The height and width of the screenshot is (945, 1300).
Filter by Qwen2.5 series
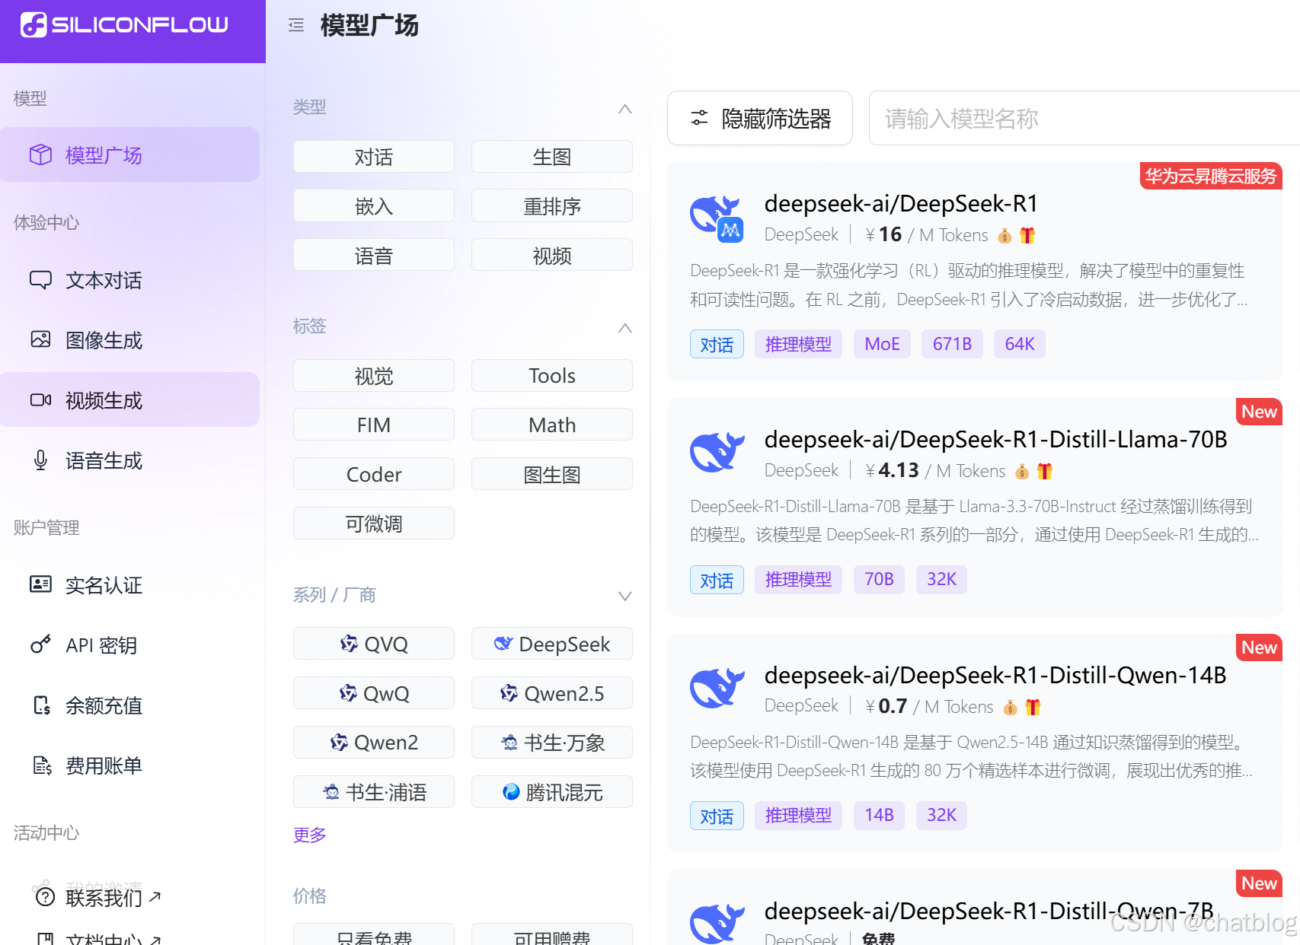(x=552, y=693)
